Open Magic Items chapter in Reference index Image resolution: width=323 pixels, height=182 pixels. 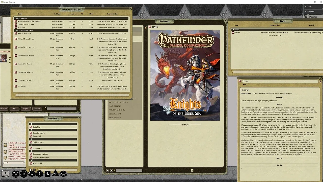[115, 106]
